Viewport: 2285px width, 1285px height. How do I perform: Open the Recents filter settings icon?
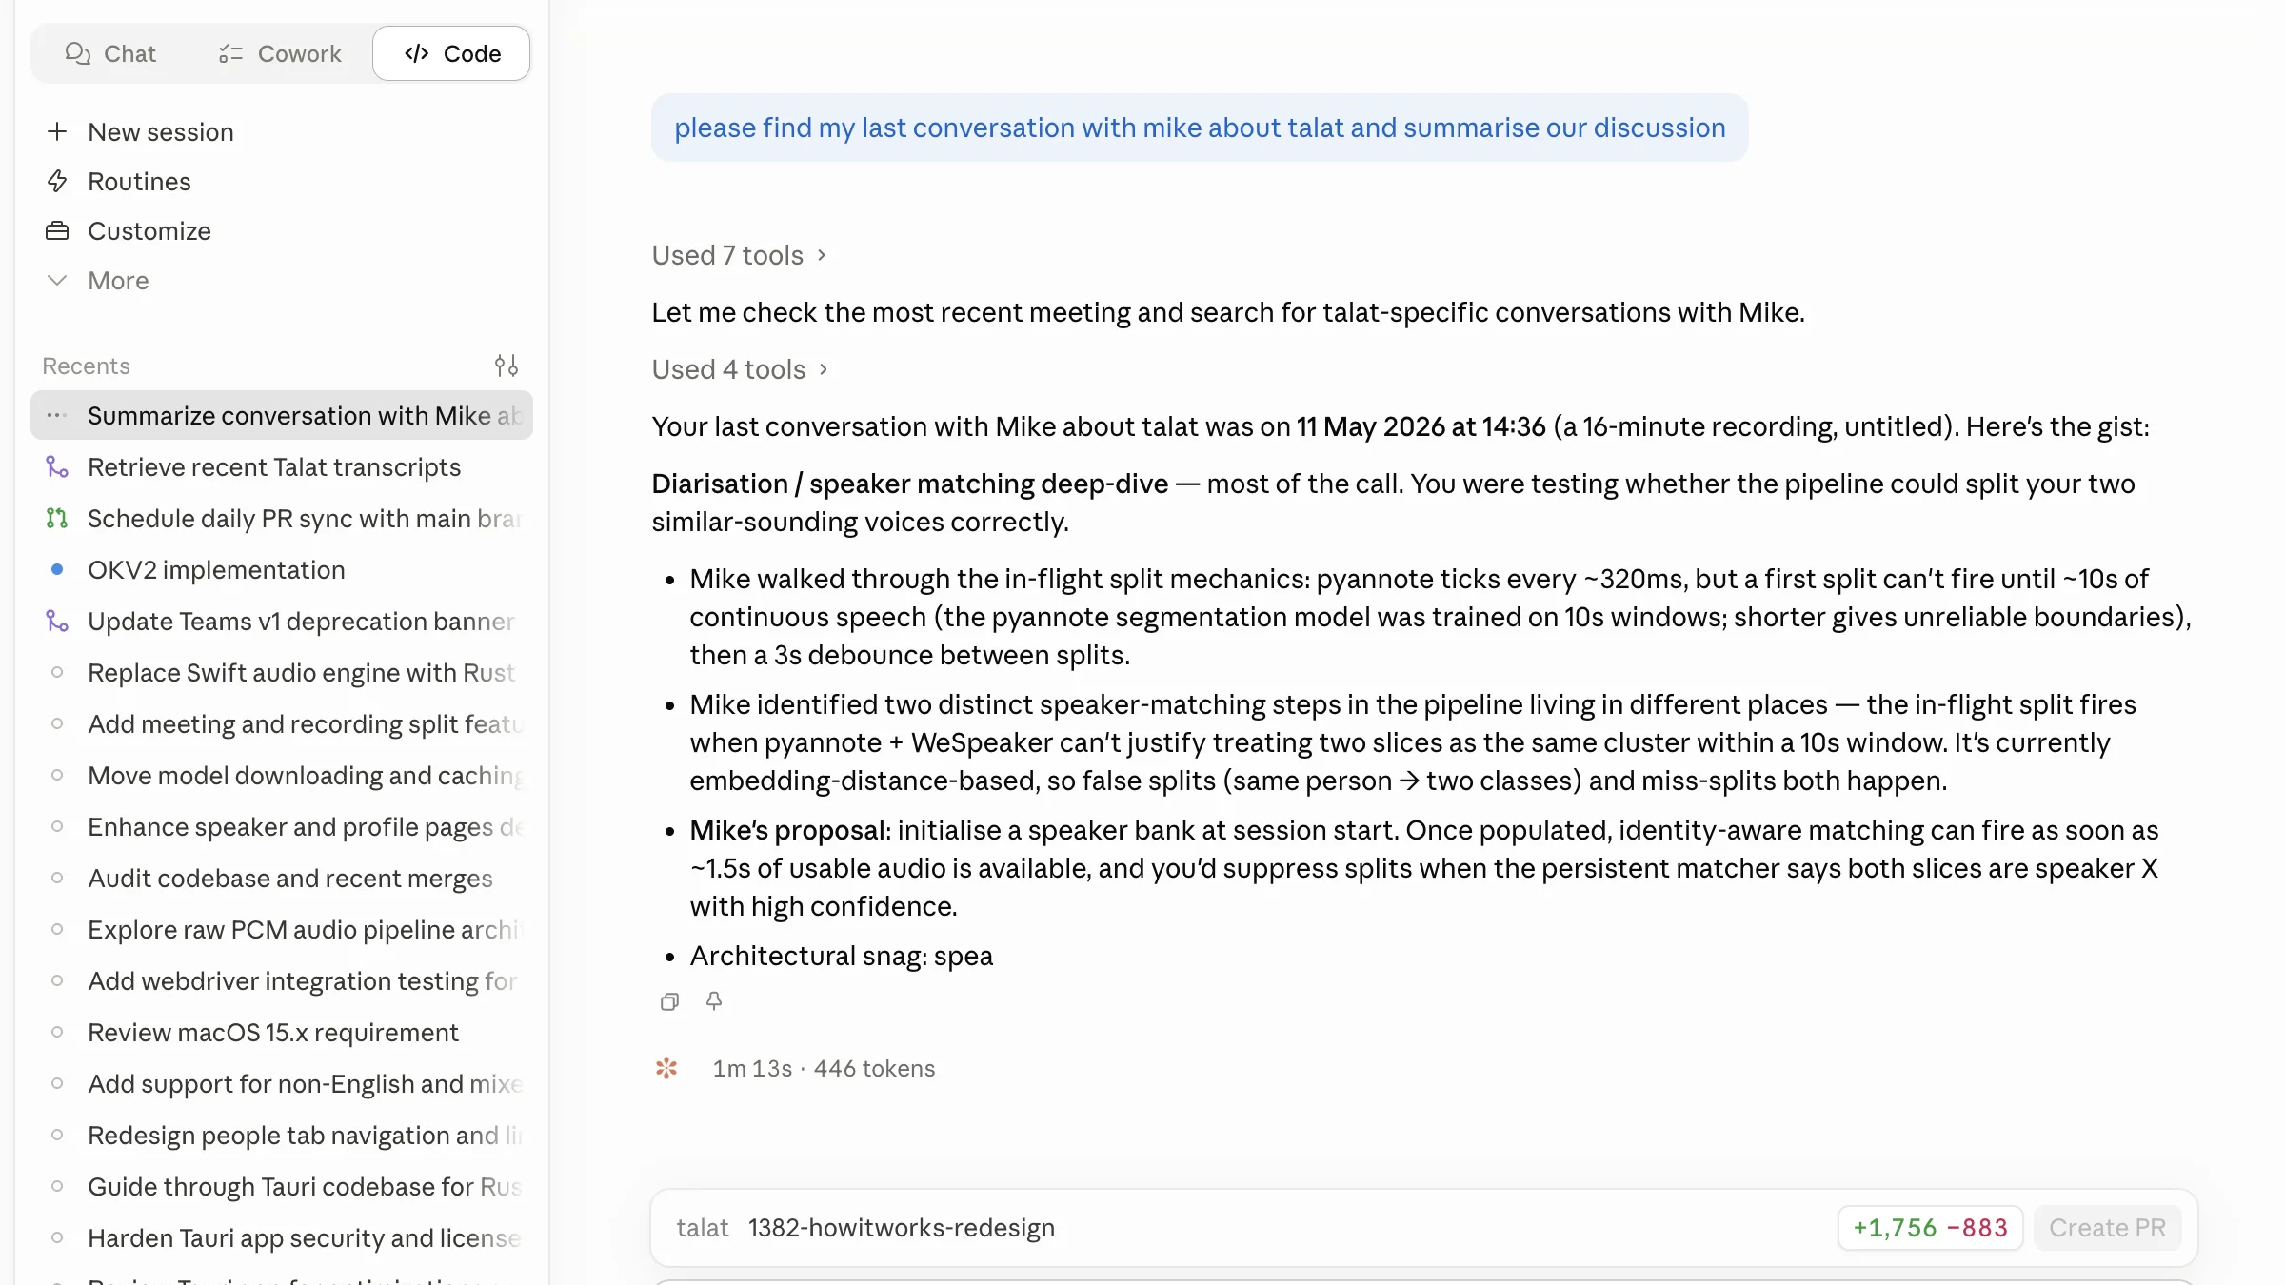507,366
